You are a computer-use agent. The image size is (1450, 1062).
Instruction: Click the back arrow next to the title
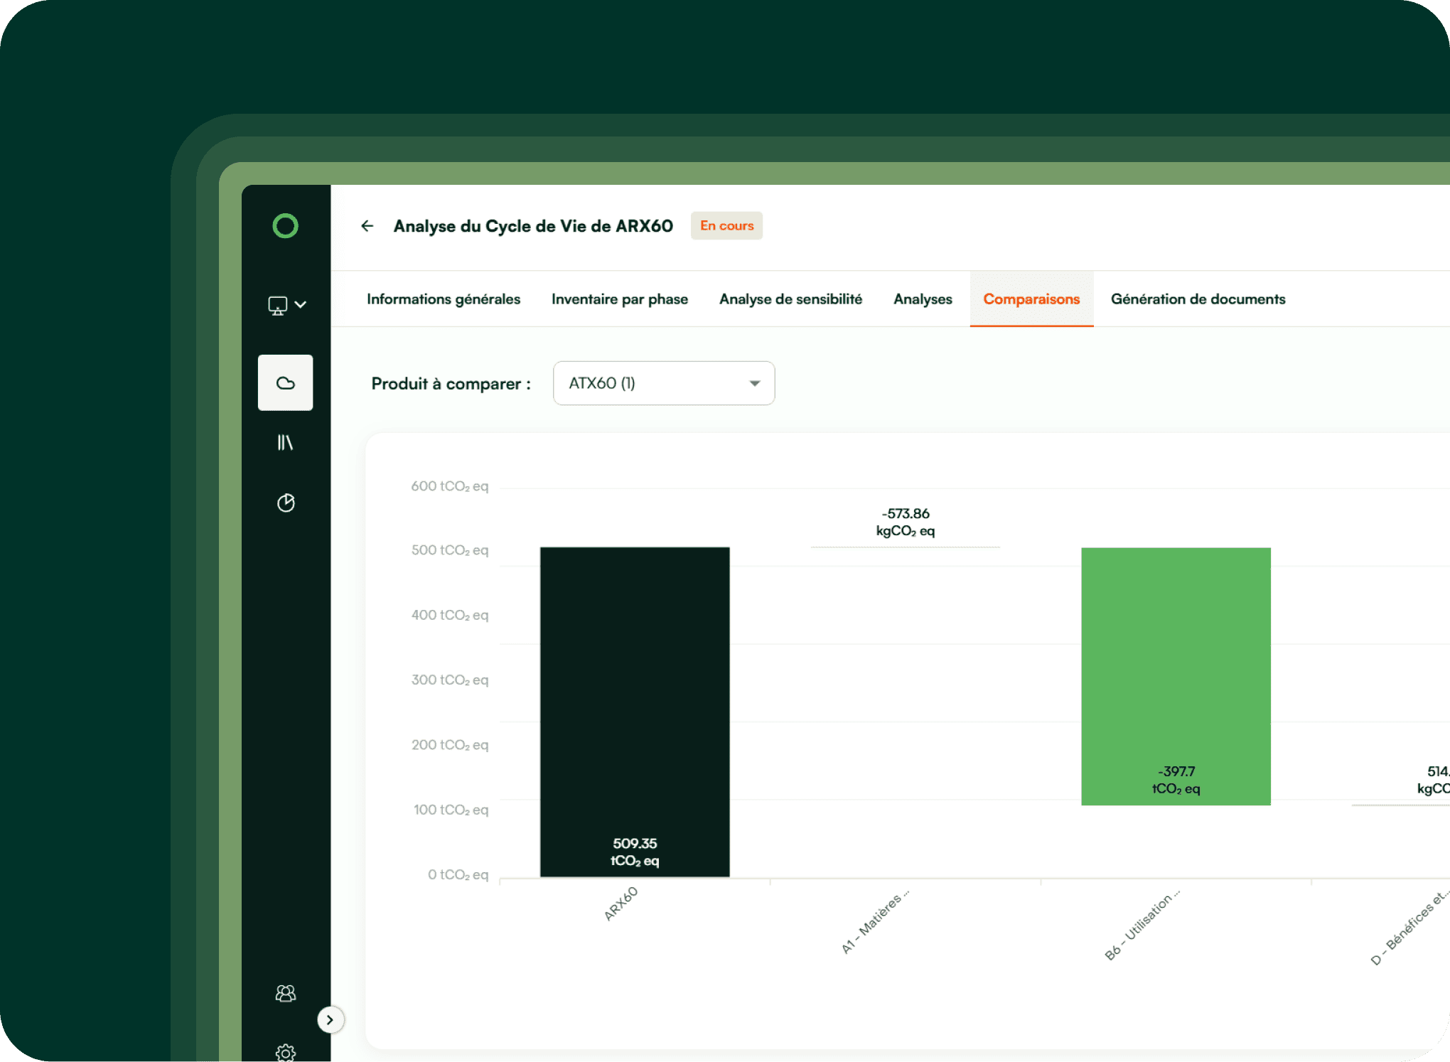click(x=367, y=225)
